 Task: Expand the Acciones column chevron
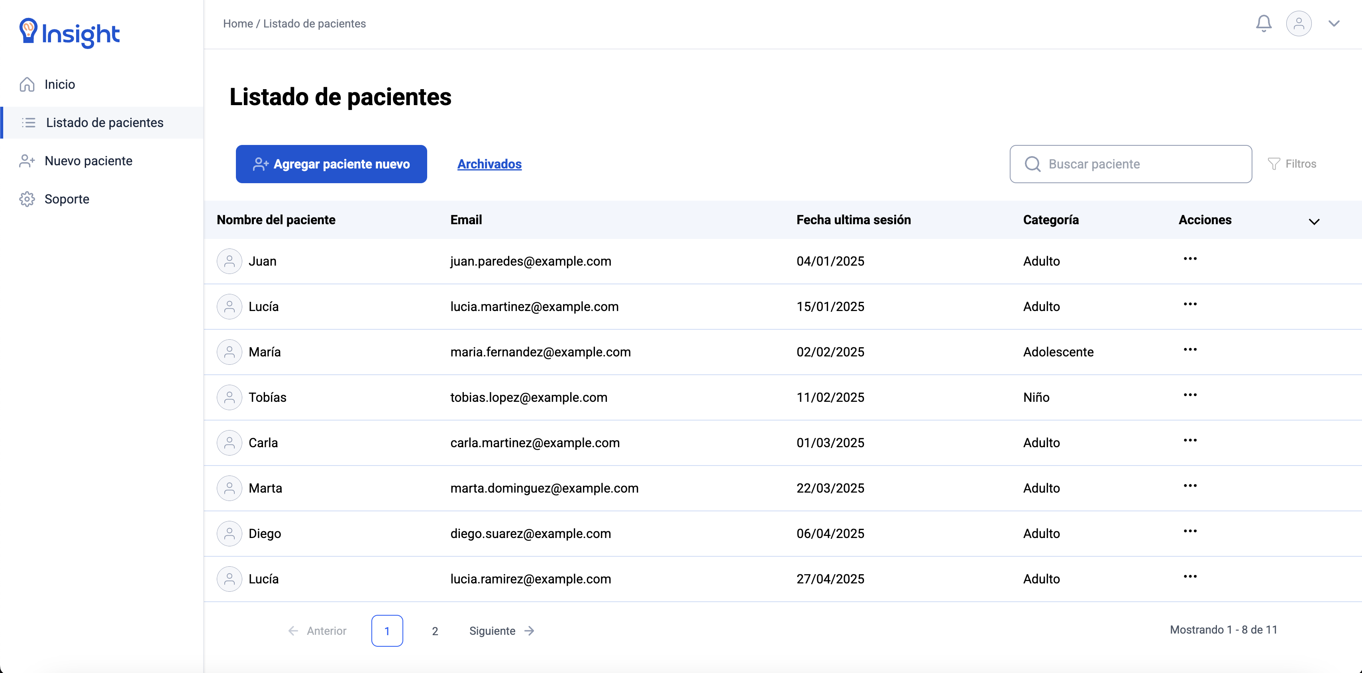1314,221
